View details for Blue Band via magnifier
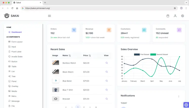189x108 pixels. click(107, 81)
